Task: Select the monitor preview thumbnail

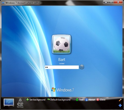Action: point(9,102)
